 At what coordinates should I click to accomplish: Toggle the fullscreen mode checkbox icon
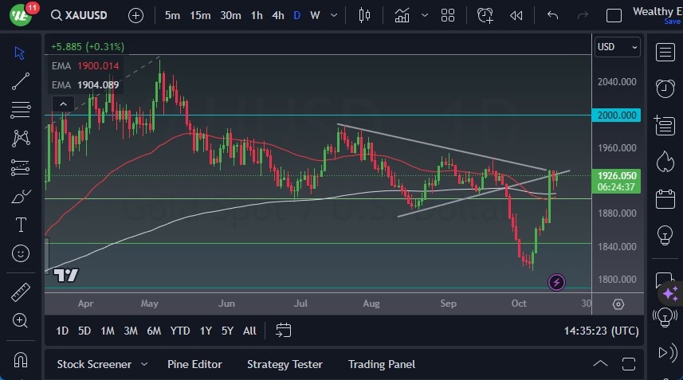pos(614,15)
